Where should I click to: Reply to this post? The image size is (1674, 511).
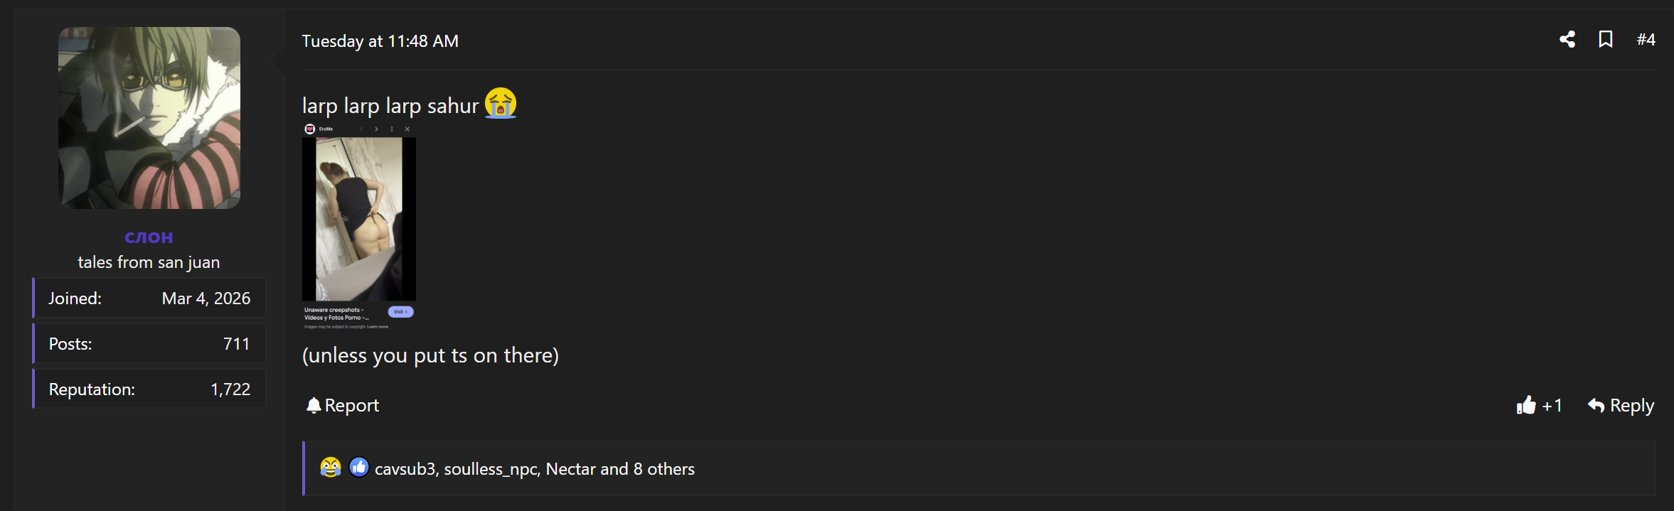click(x=1621, y=405)
